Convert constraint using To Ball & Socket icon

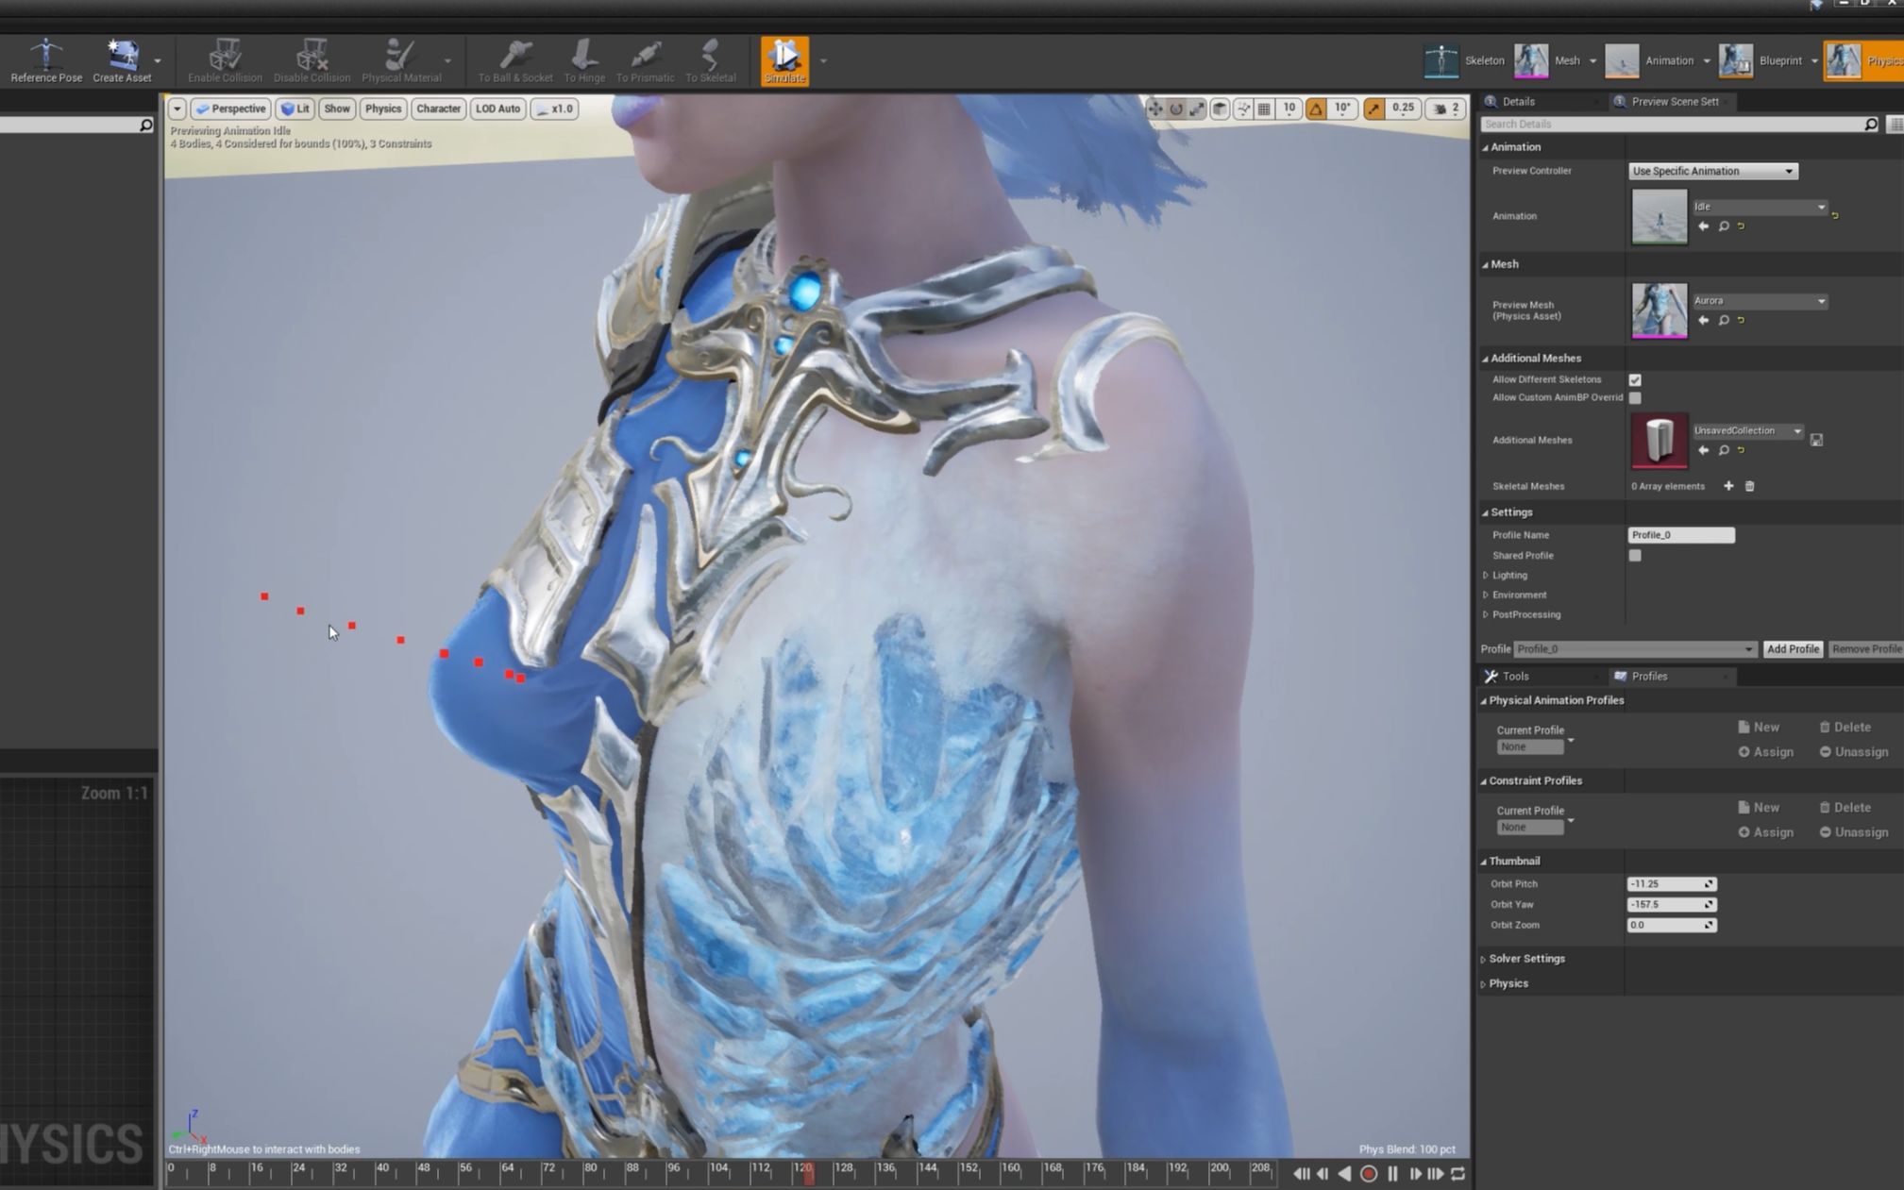(514, 55)
